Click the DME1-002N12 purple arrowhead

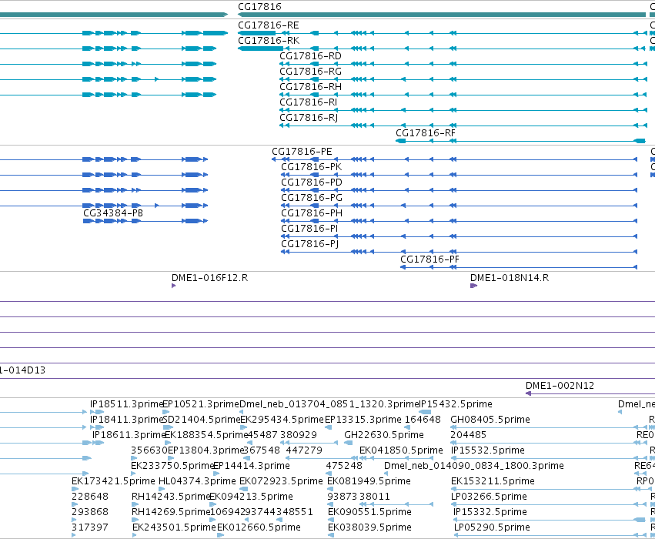coord(529,393)
